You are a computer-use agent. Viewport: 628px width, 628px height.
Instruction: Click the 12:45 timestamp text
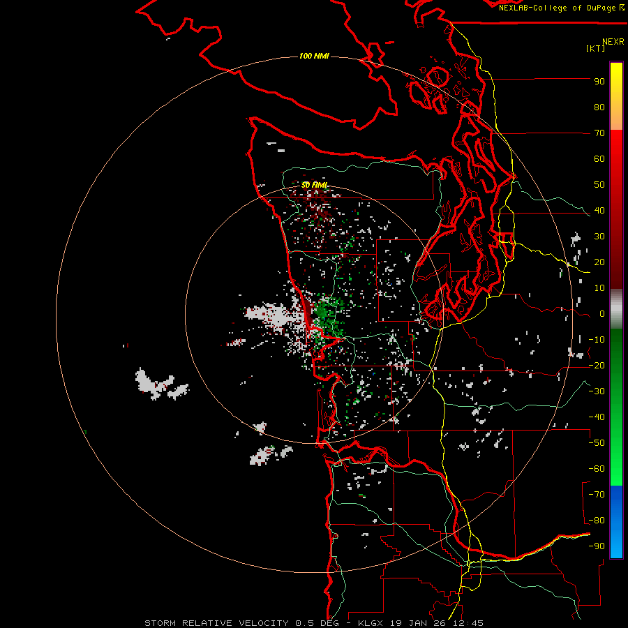point(468,623)
